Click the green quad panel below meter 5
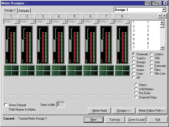The width and height of the screenshot is (169, 127). (75, 70)
